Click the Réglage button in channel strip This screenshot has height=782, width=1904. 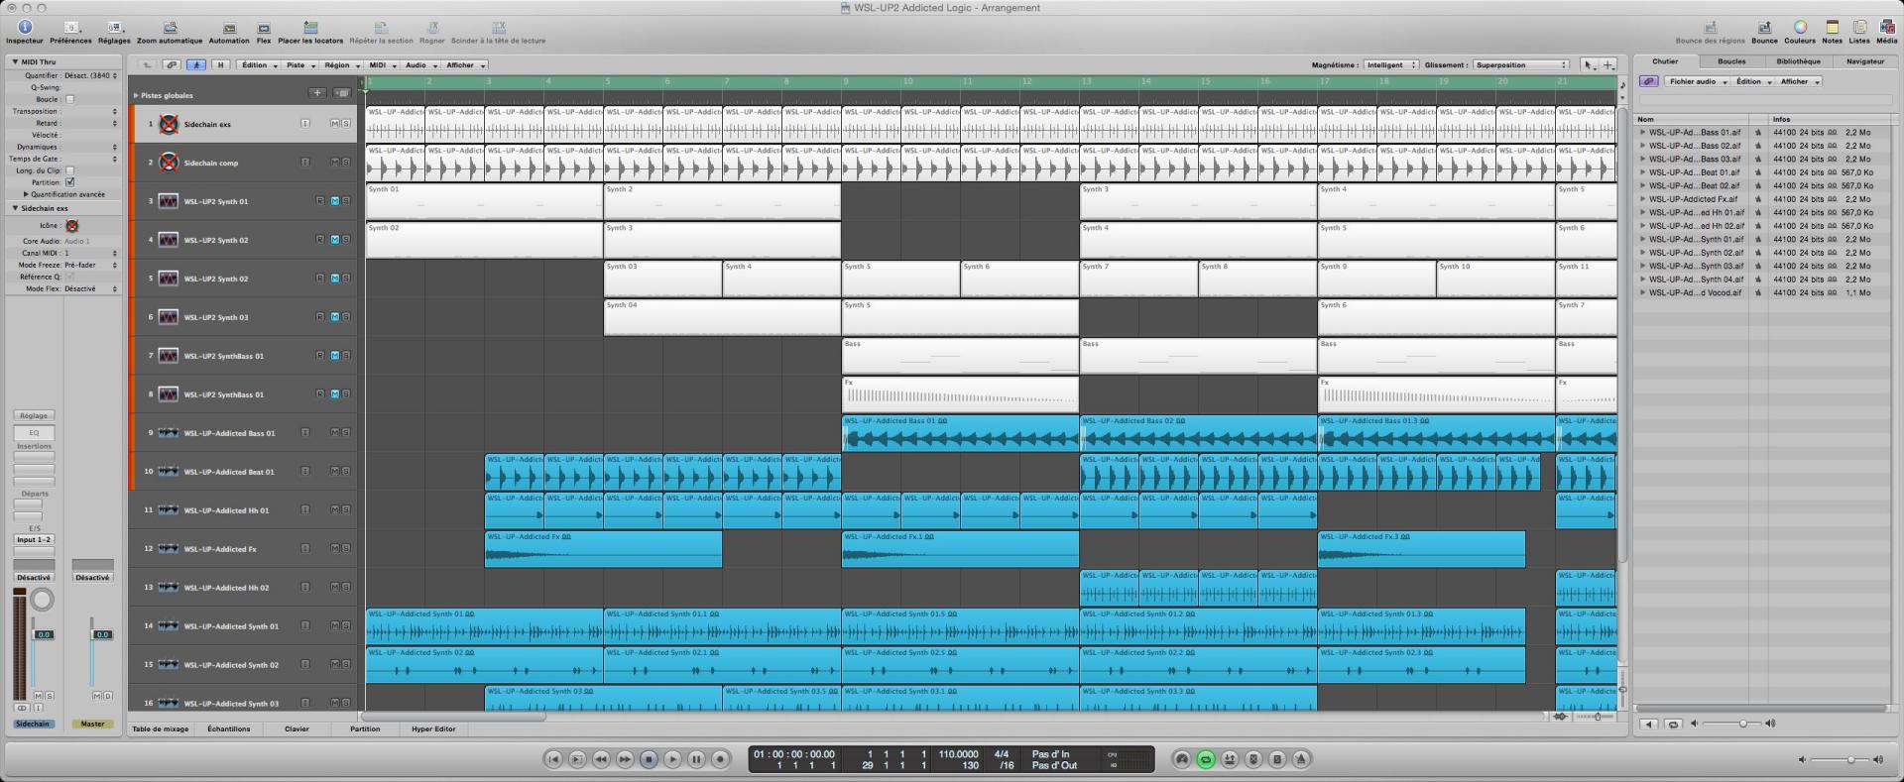tap(34, 415)
